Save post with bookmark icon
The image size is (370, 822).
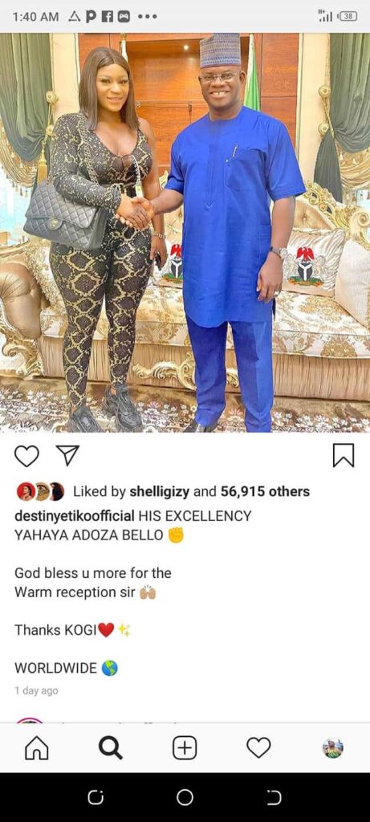[x=344, y=455]
